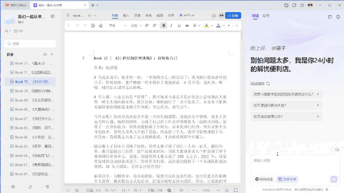344x193 pixels.
Task: Switch to the 插入 tab
Action: point(126,16)
